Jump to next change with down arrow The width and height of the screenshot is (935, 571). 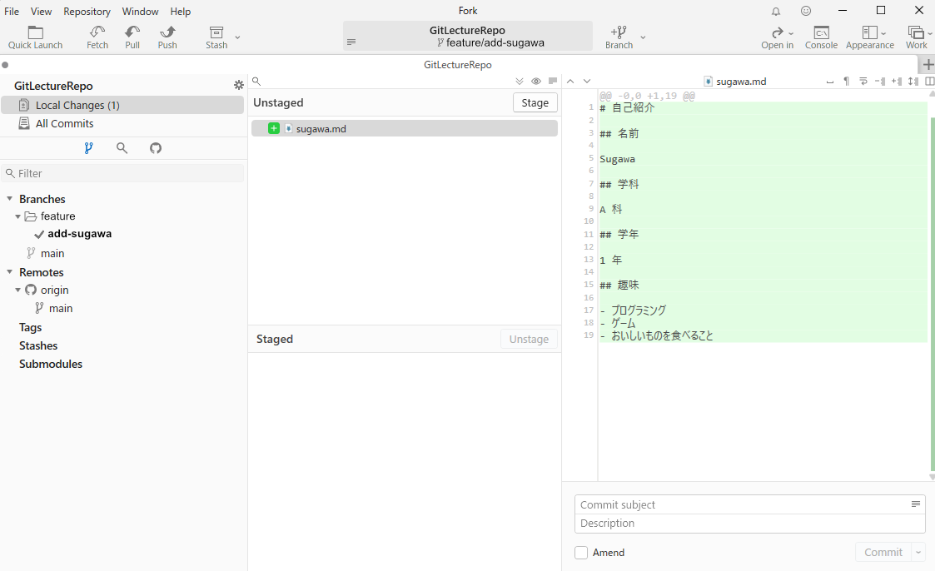[x=587, y=82]
